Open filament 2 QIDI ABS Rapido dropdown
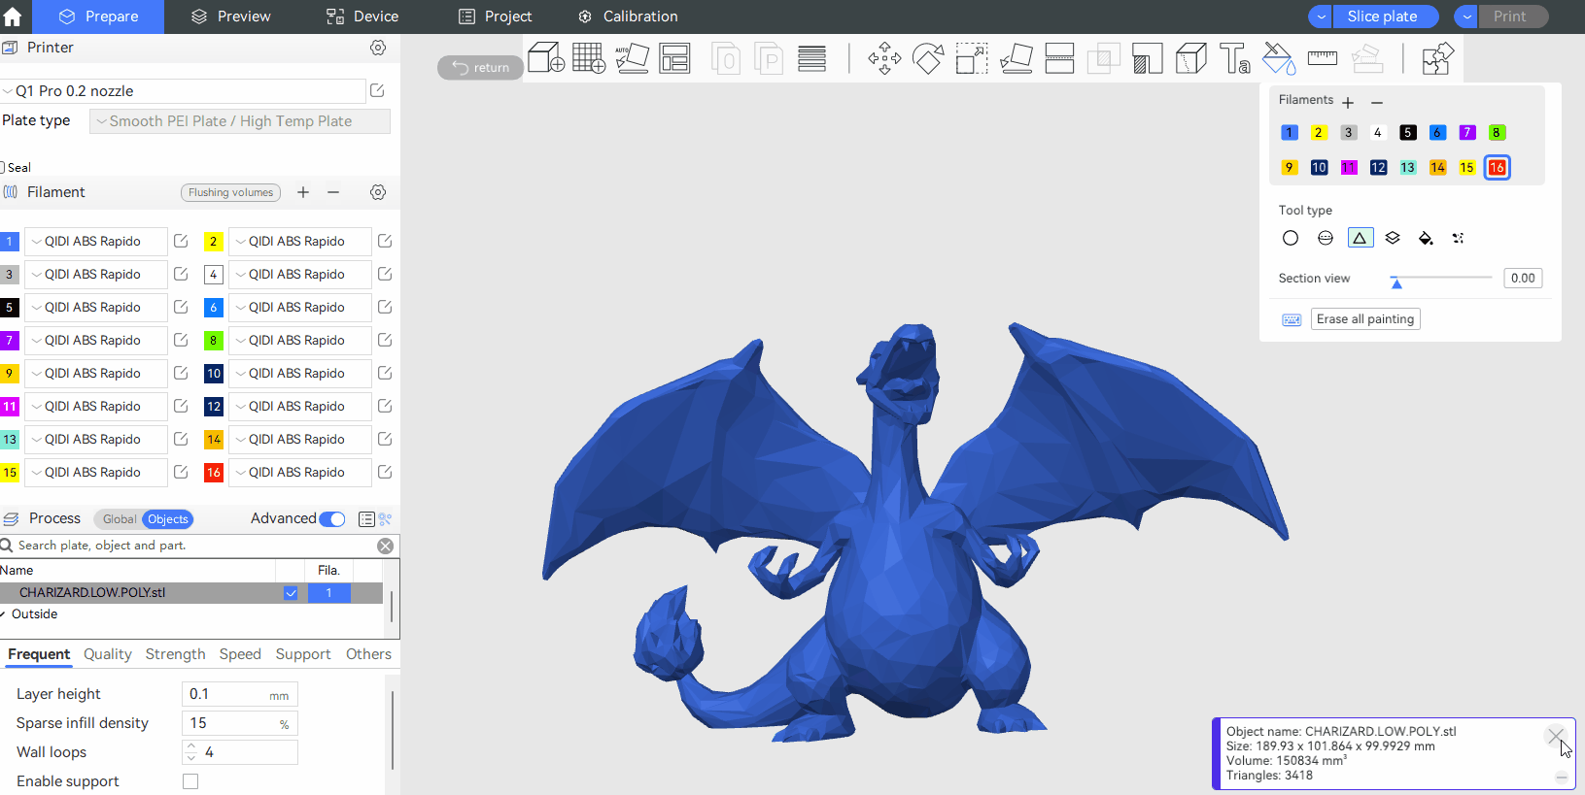This screenshot has height=795, width=1585. (x=299, y=242)
